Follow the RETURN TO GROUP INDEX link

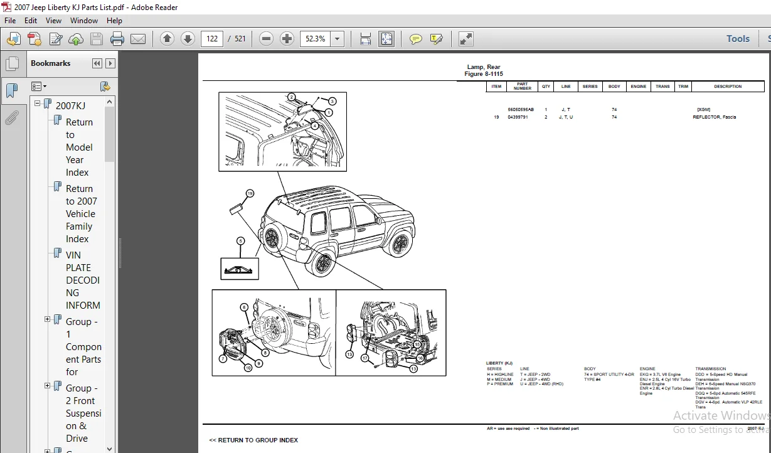(253, 440)
